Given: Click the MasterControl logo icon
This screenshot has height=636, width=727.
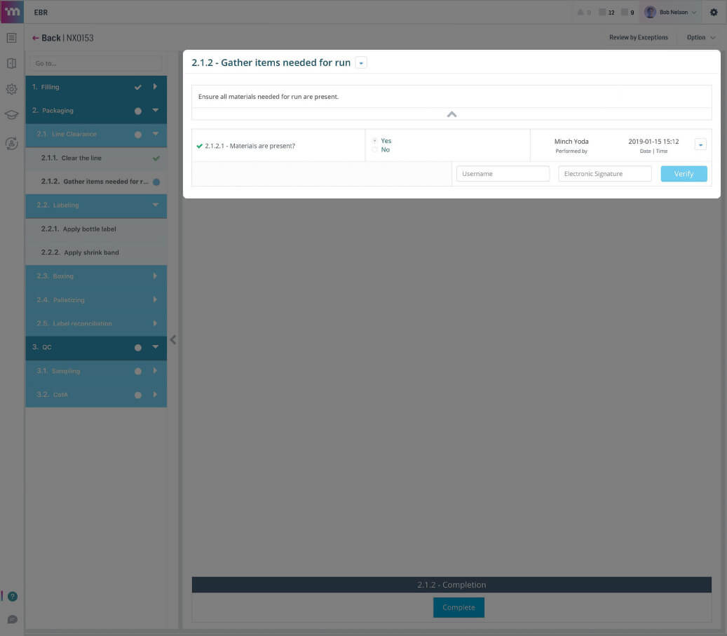Looking at the screenshot, I should click(12, 12).
